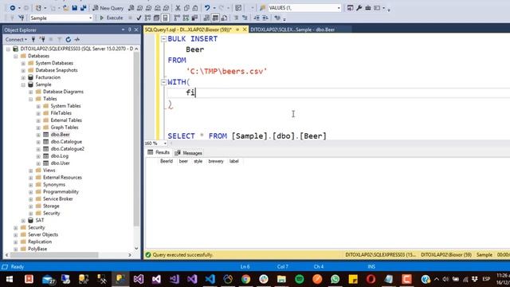The height and width of the screenshot is (287, 510).
Task: Collapse the WITH( code block
Action: point(163,82)
